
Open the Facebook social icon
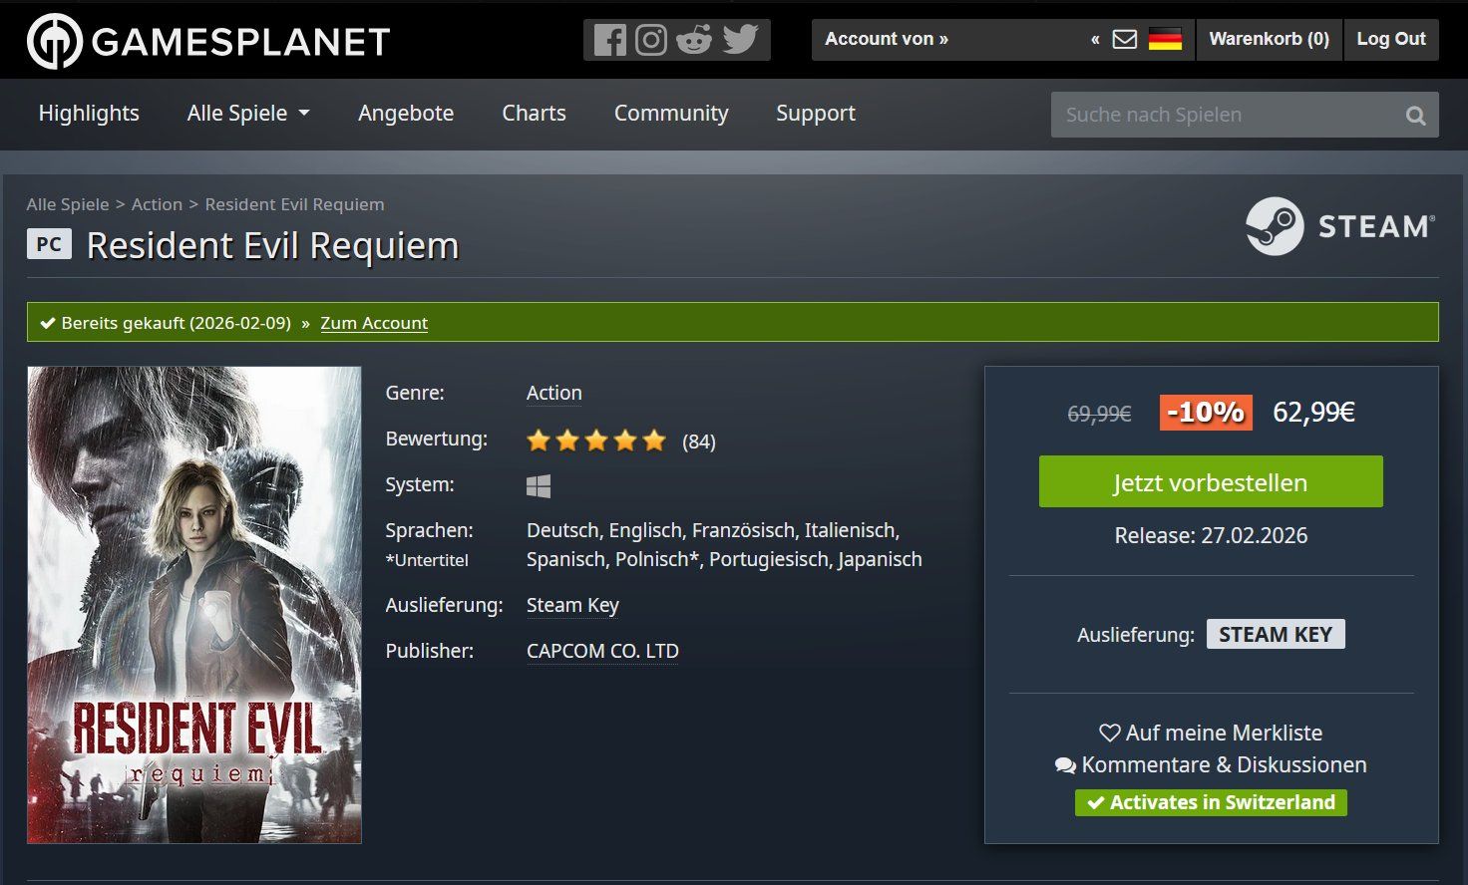point(609,40)
